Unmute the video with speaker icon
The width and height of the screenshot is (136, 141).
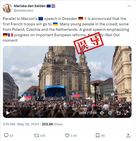(102, 113)
